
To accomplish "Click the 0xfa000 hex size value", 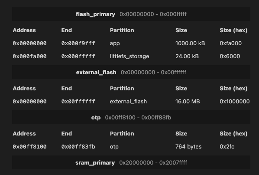I will coord(230,43).
